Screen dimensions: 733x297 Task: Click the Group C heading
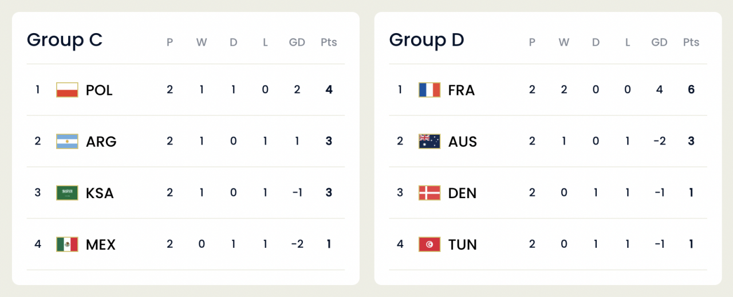65,40
